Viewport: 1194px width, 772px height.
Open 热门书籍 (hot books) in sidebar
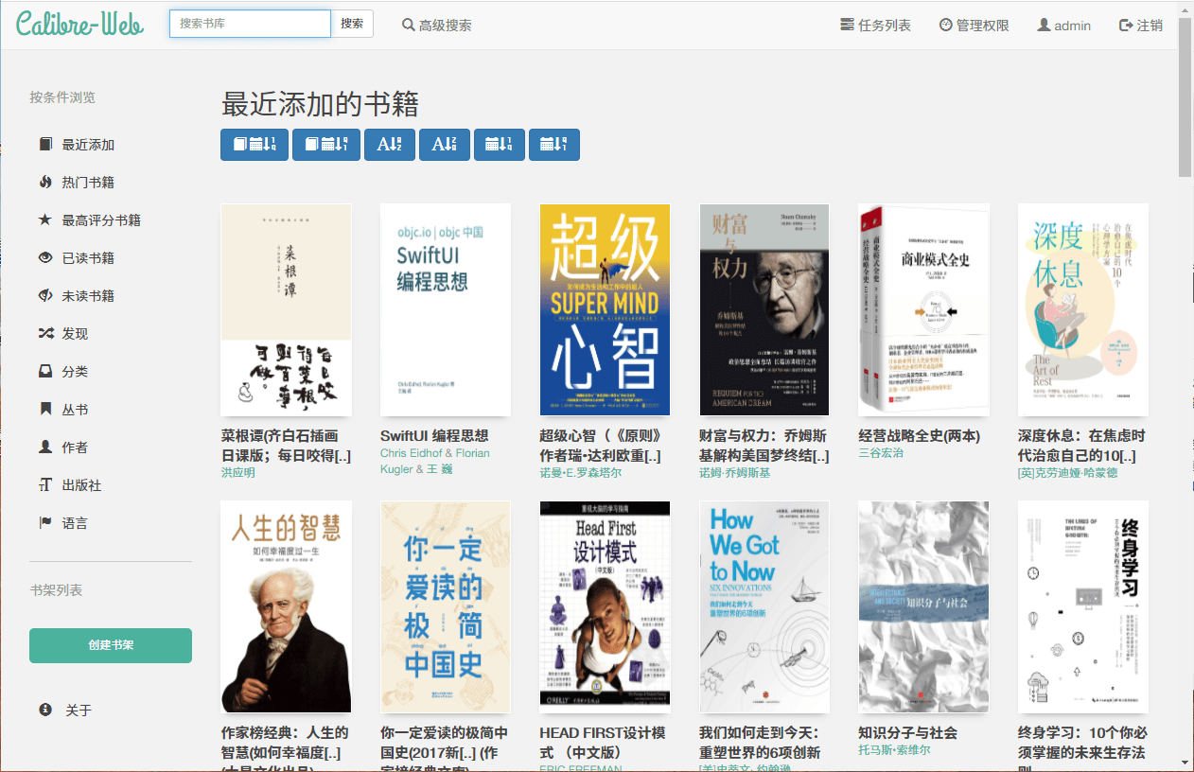coord(87,183)
